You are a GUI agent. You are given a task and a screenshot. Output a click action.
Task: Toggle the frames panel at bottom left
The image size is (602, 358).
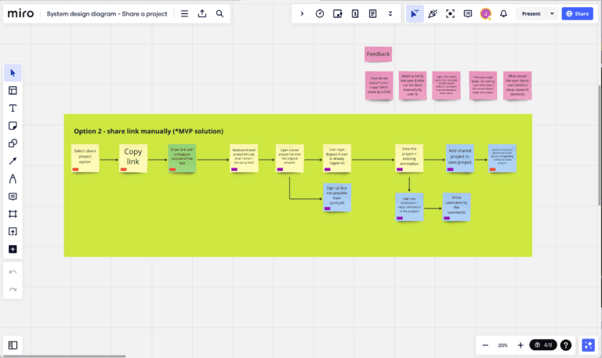(x=13, y=345)
